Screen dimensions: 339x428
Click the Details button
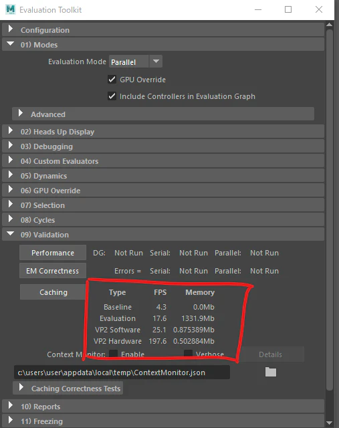pos(272,354)
